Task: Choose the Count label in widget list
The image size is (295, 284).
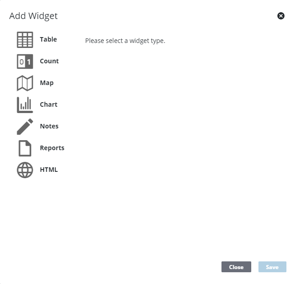Action: (x=49, y=61)
